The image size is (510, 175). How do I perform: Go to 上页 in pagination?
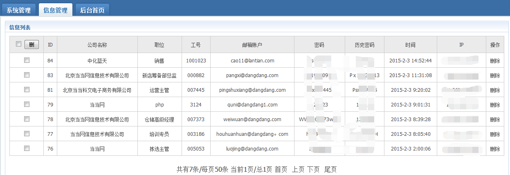tap(298, 169)
